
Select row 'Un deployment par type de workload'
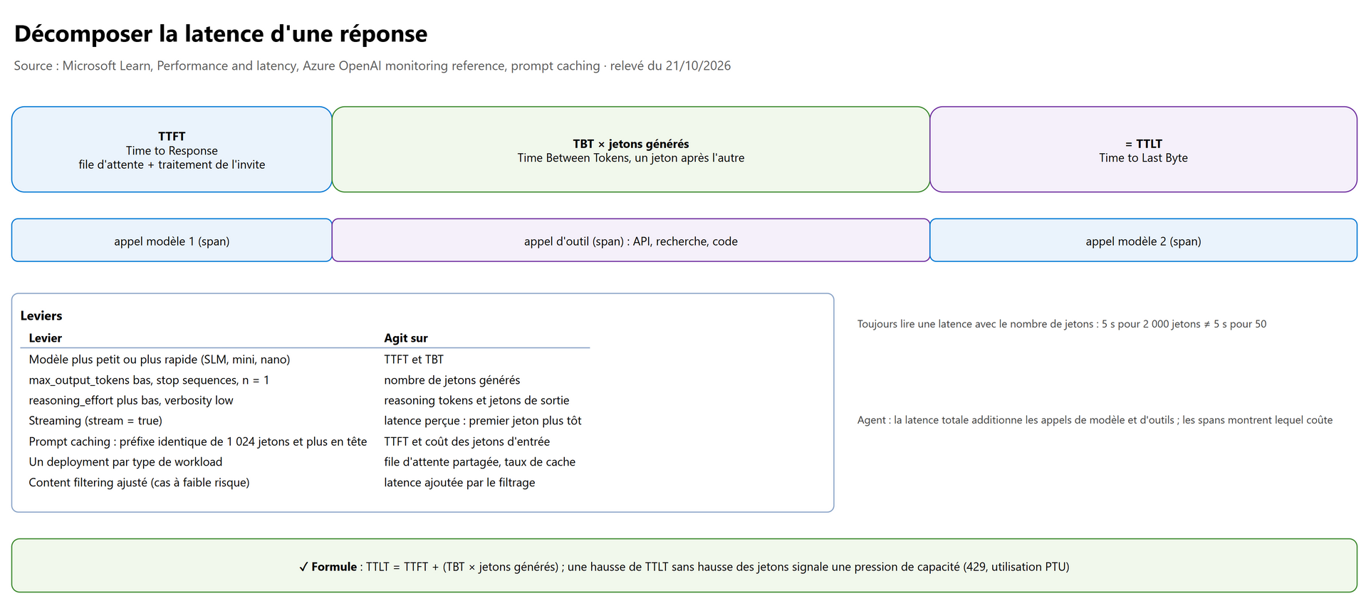click(x=305, y=462)
